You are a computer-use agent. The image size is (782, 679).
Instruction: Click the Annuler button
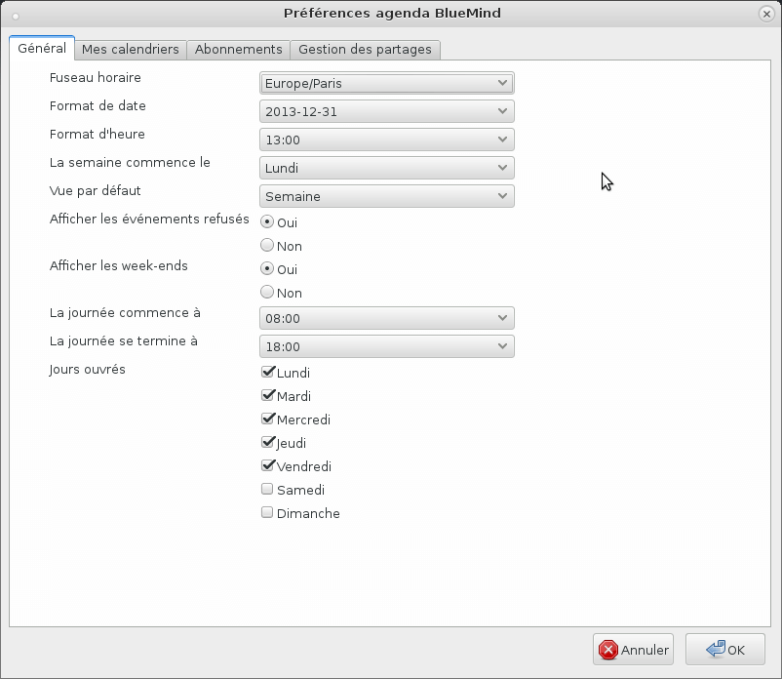point(633,650)
